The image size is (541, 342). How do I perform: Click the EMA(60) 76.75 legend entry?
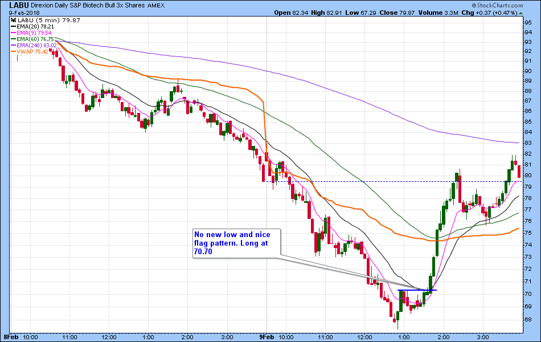pyautogui.click(x=32, y=39)
